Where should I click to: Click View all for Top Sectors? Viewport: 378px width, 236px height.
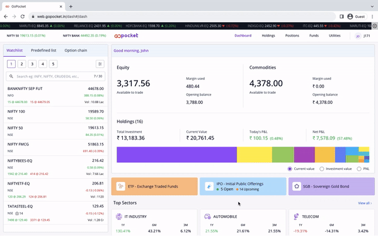[x=365, y=203]
